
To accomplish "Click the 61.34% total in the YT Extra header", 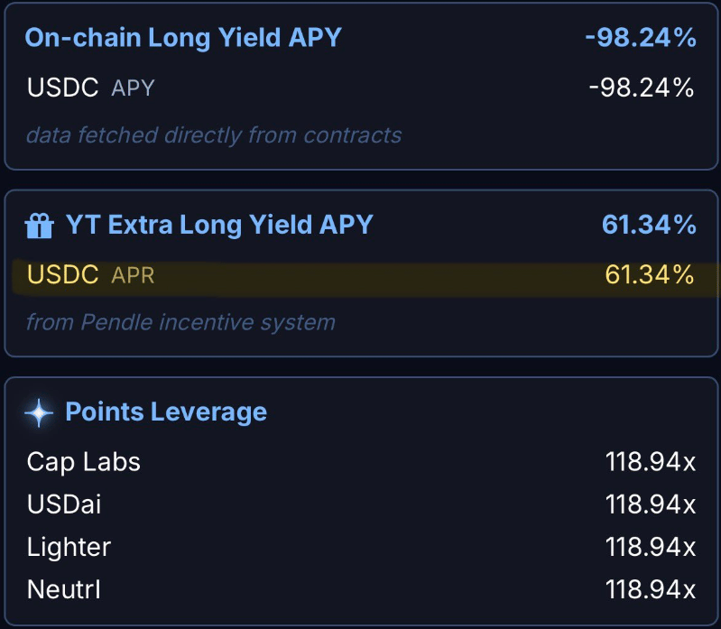I will point(649,225).
